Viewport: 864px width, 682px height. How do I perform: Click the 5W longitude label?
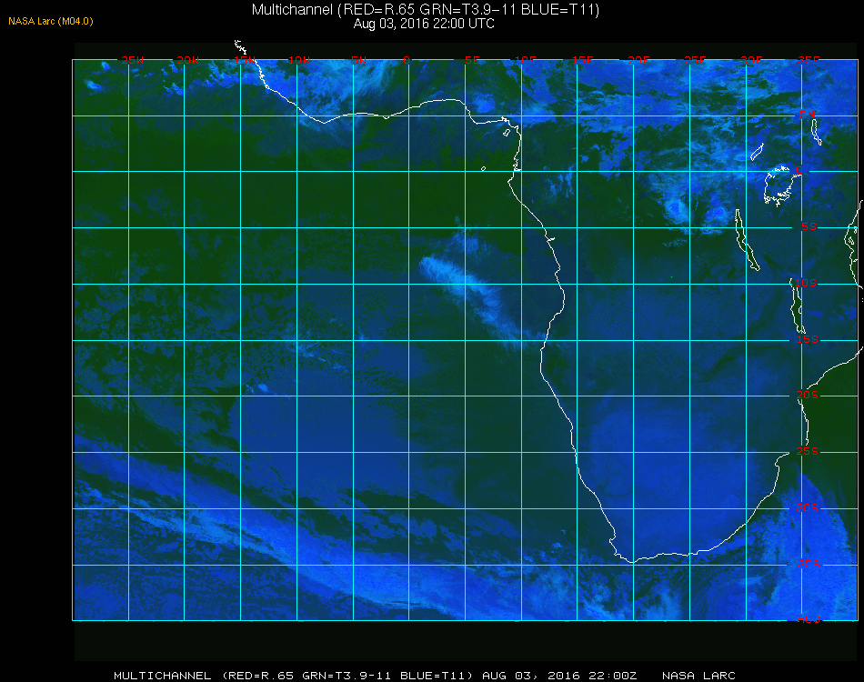point(358,60)
